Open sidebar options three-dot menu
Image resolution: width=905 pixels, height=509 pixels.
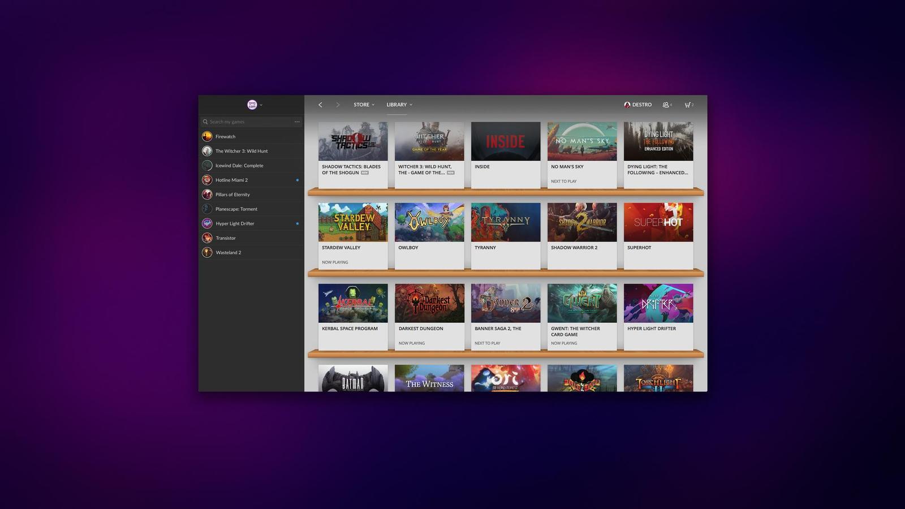(297, 122)
